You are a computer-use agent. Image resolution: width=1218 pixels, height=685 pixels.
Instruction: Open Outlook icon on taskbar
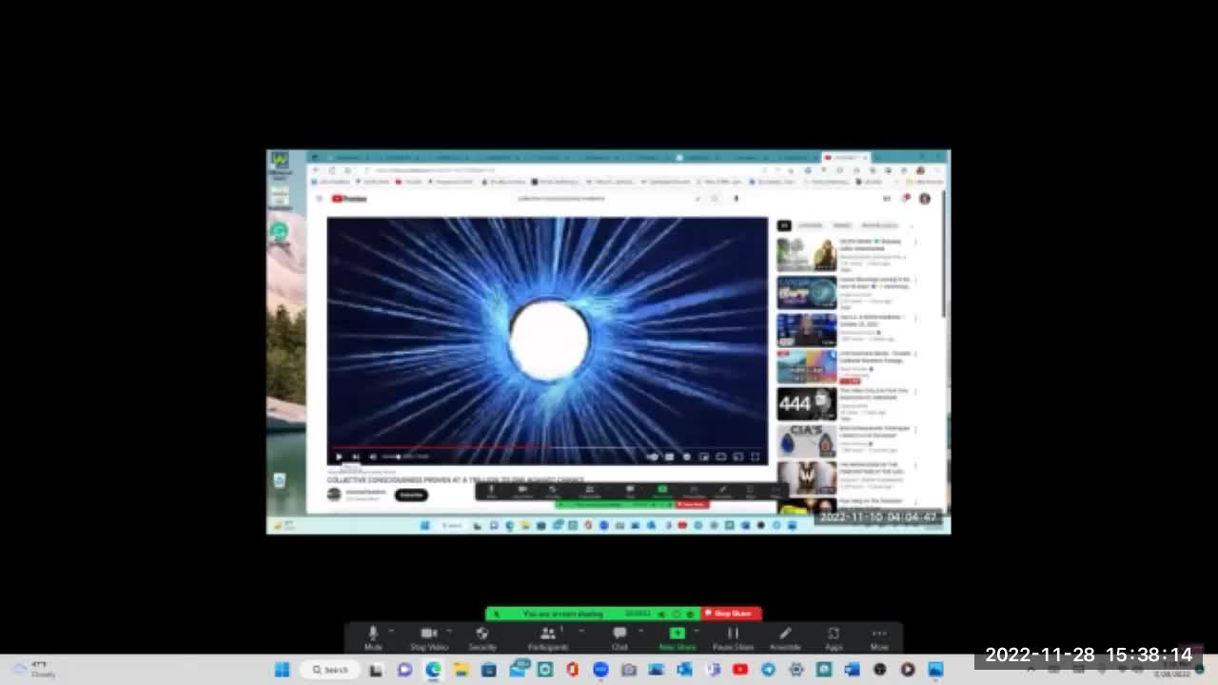(x=684, y=670)
